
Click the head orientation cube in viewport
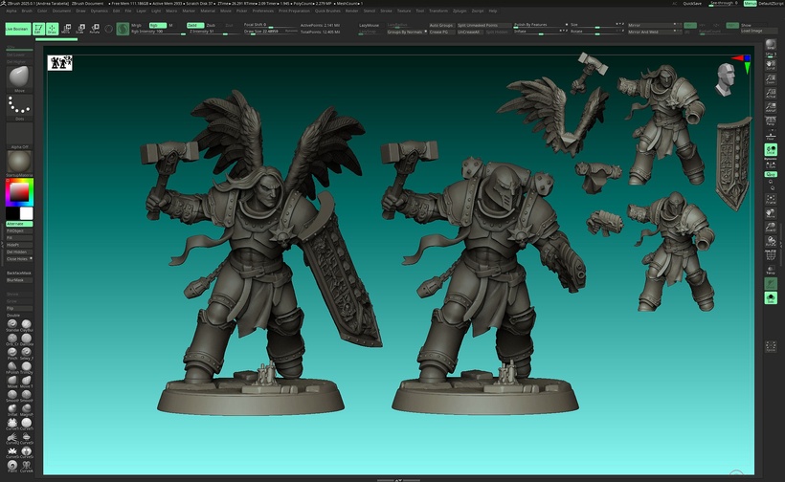726,78
